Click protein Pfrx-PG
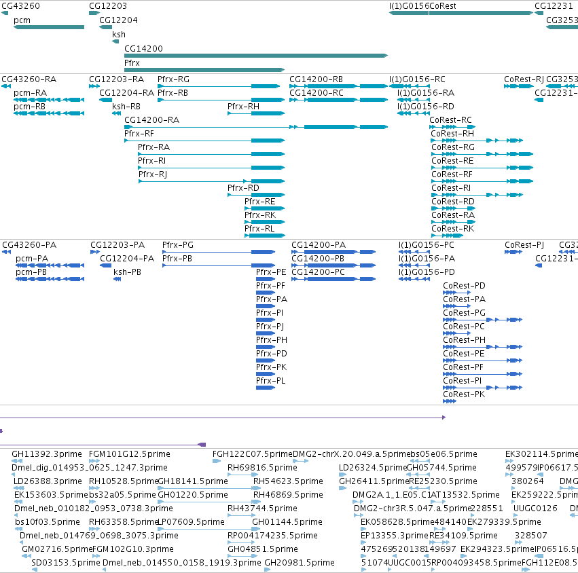578x573 pixels. tap(219, 252)
